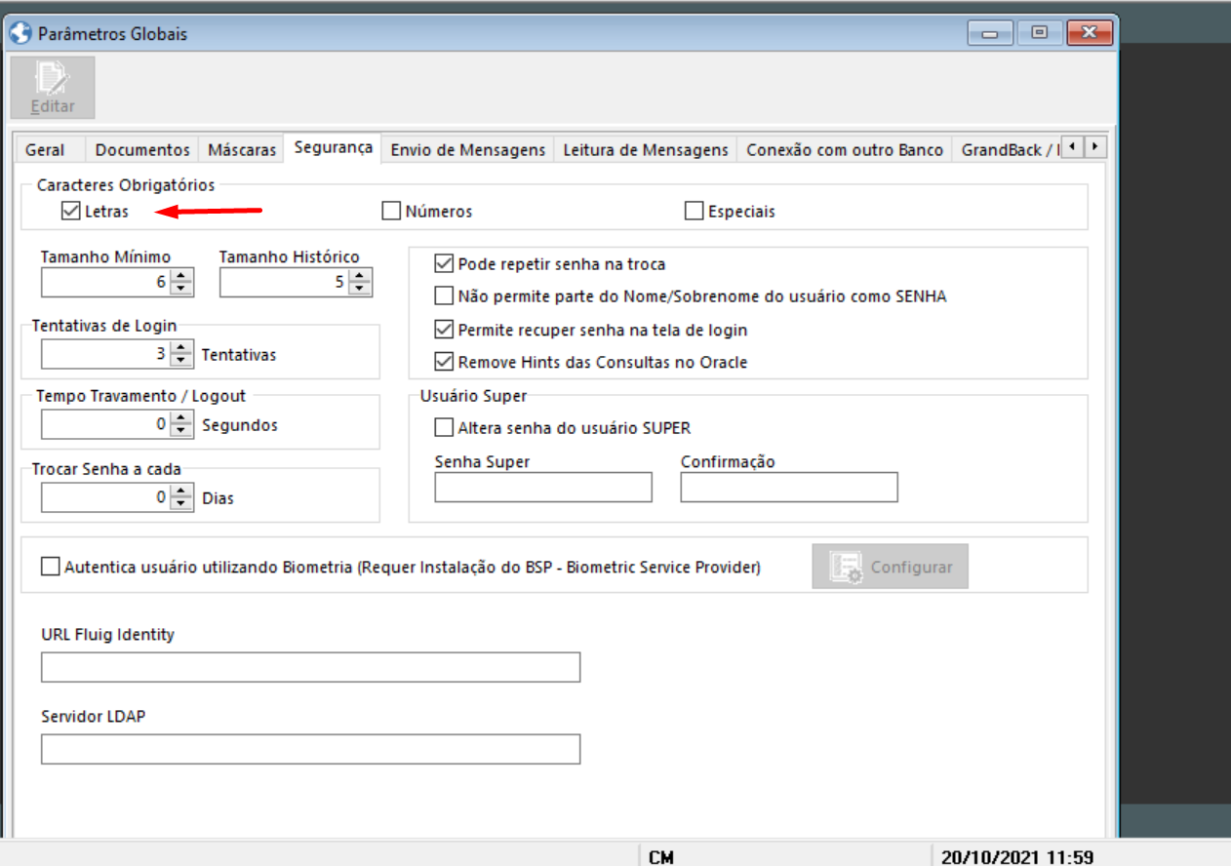Open Leitura de Mensagens tab
This screenshot has height=866, width=1231.
(x=646, y=150)
